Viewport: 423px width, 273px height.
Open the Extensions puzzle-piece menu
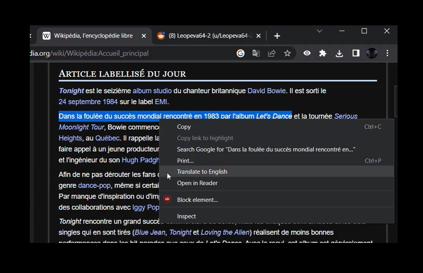click(323, 53)
